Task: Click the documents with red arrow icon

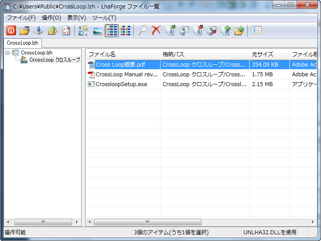Action: point(198,30)
